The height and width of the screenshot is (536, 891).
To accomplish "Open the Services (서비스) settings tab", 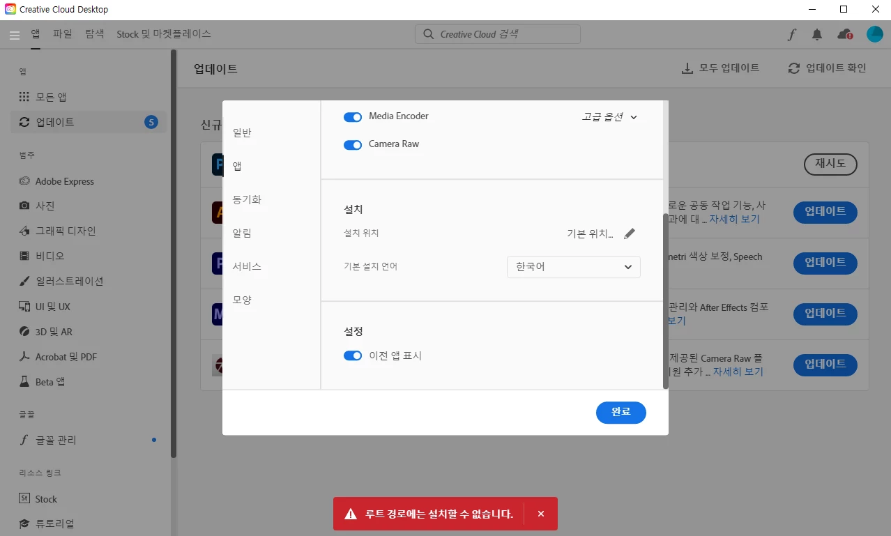I will coord(247,266).
